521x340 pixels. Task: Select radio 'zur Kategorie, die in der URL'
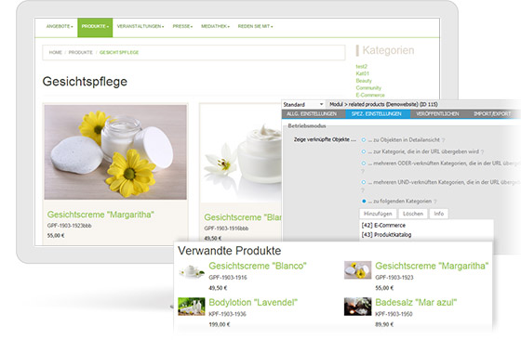pyautogui.click(x=364, y=151)
